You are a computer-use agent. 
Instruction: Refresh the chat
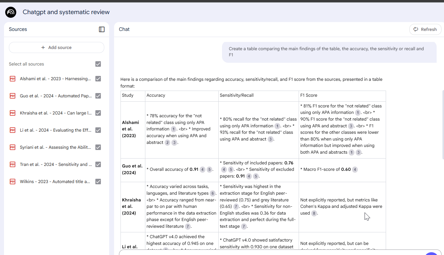pyautogui.click(x=425, y=29)
